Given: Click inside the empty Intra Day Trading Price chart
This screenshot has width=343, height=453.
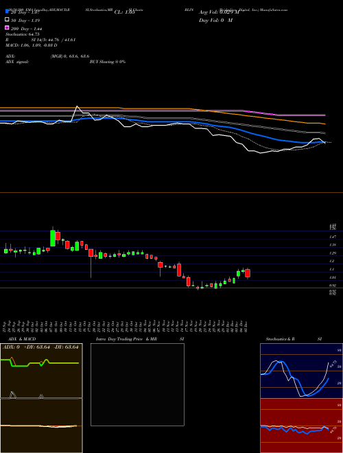Looking at the screenshot, I should point(137,384).
